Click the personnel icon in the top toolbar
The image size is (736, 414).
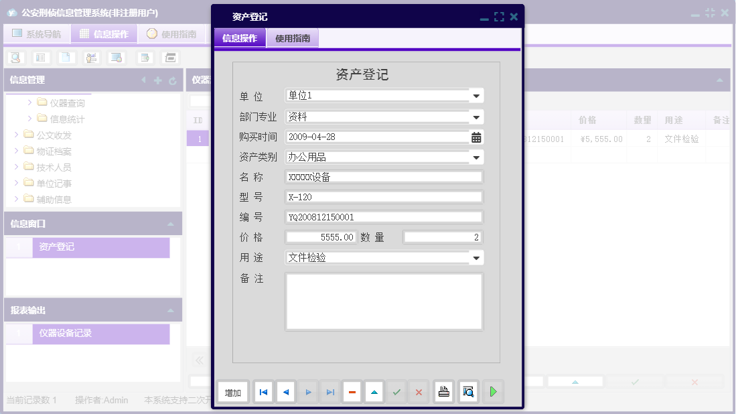(90, 58)
